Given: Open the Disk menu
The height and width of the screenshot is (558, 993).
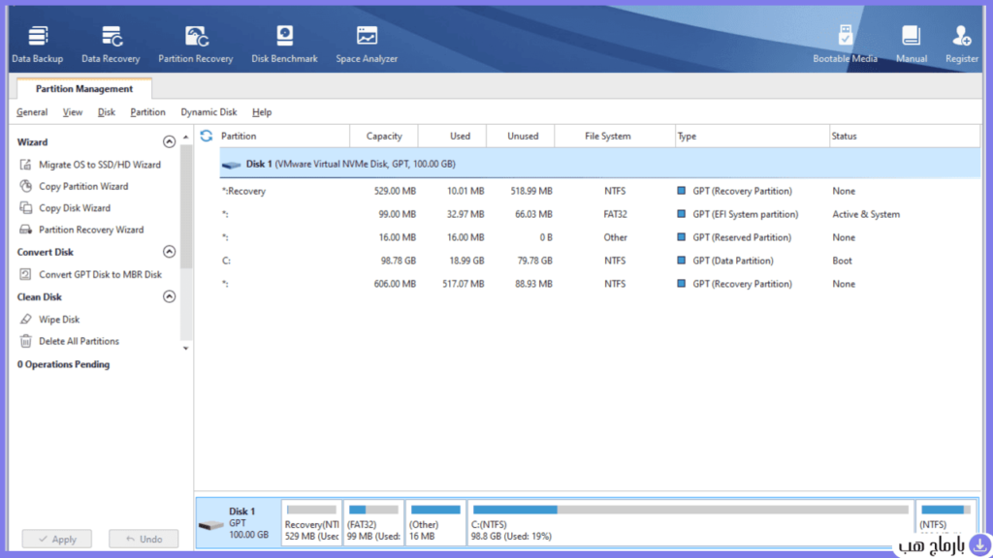Looking at the screenshot, I should click(x=107, y=112).
